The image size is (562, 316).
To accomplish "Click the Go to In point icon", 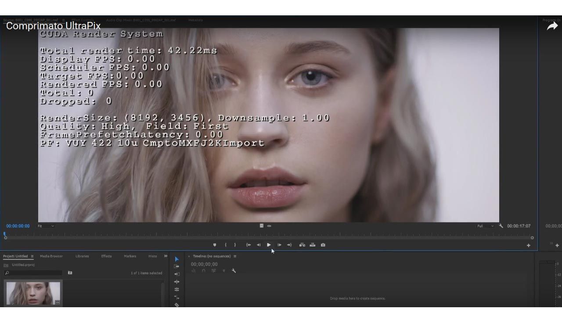I will pos(248,245).
